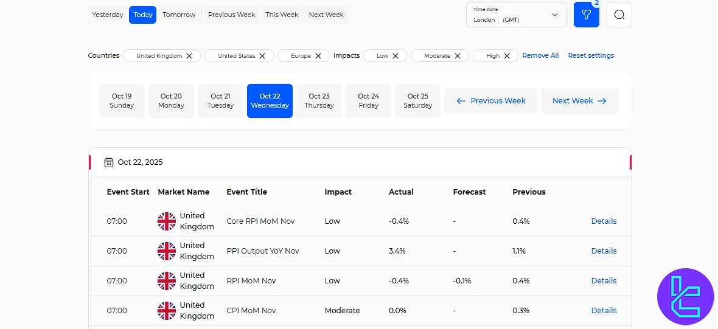Image resolution: width=718 pixels, height=329 pixels.
Task: Open the filter funnel icon button
Action: pos(586,15)
